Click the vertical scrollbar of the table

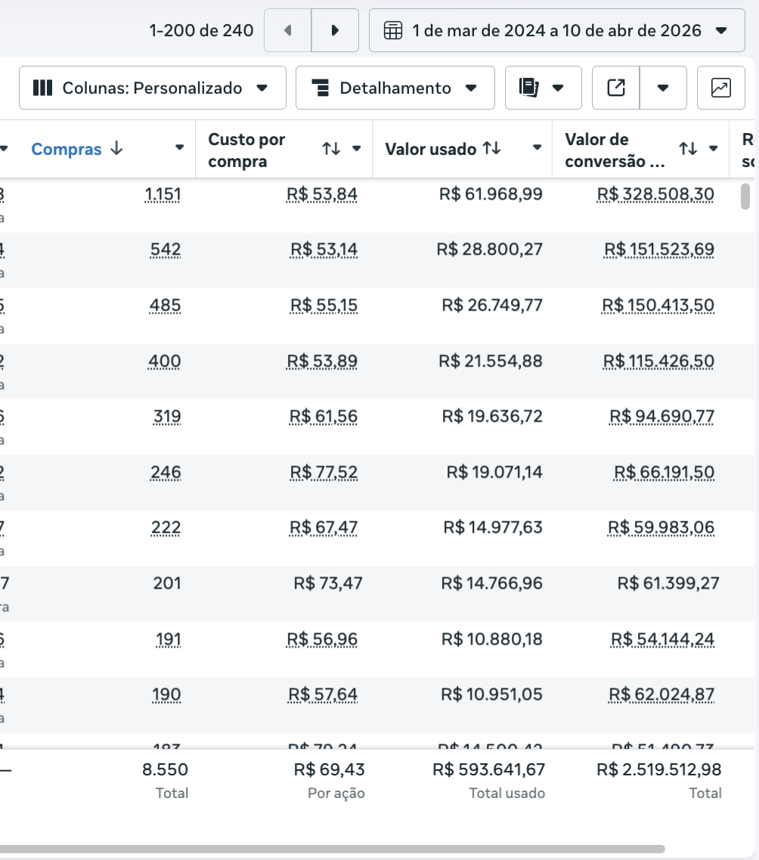[x=745, y=196]
